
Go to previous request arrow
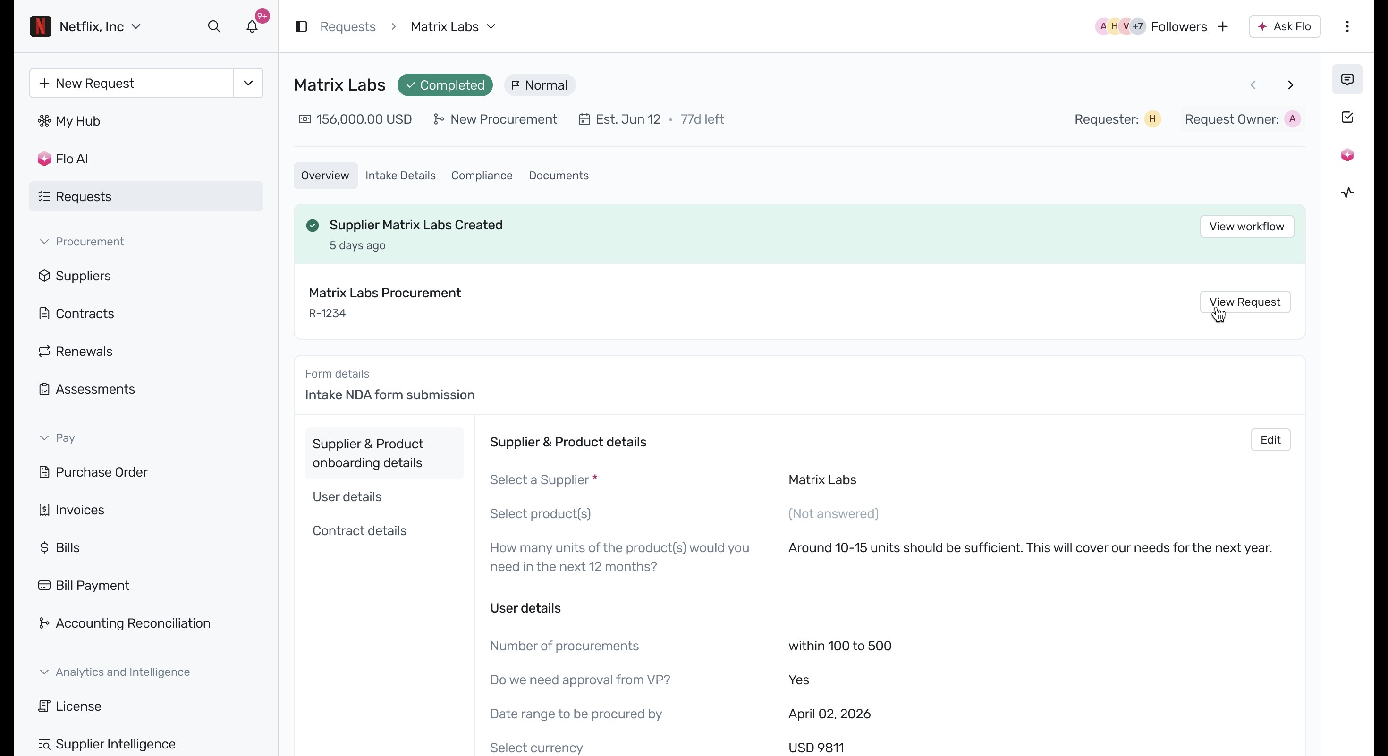[1253, 85]
